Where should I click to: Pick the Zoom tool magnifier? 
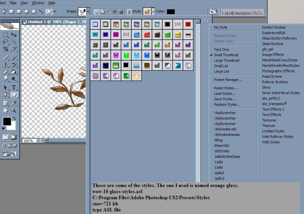pos(14,110)
